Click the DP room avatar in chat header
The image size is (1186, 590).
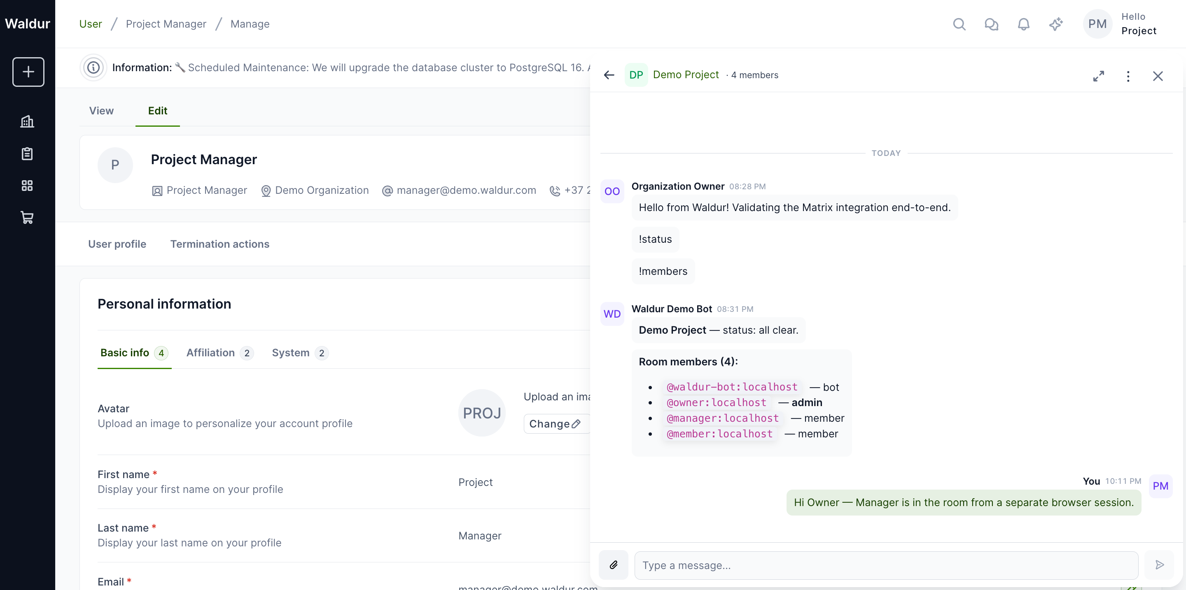tap(636, 75)
